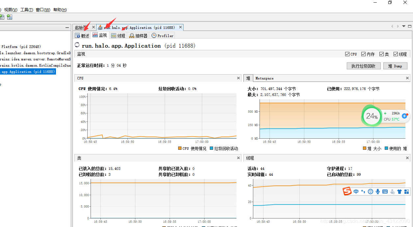
Task: Open the 工具(T) menu
Action: (27, 10)
